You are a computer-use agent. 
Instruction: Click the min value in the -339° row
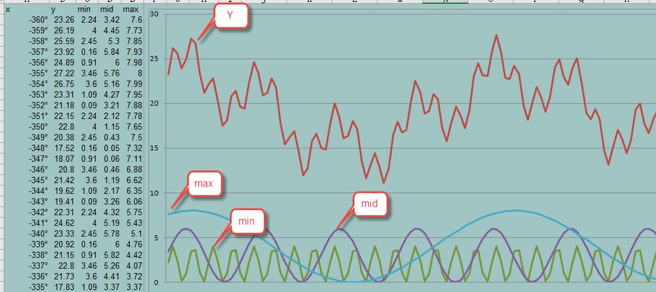pyautogui.click(x=89, y=244)
